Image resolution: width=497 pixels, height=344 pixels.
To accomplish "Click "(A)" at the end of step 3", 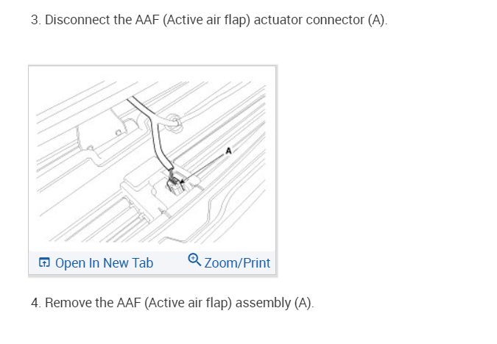I will coord(376,21).
